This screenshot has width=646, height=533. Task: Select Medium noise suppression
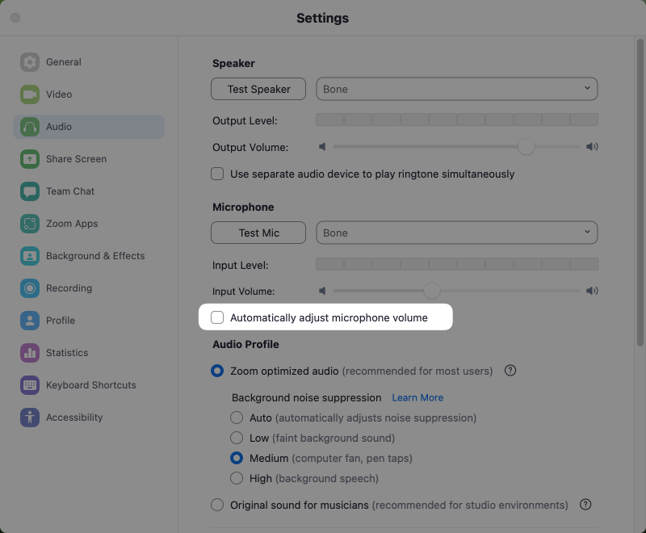click(237, 458)
